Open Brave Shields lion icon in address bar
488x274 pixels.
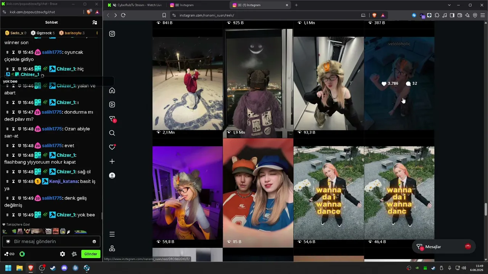374,15
